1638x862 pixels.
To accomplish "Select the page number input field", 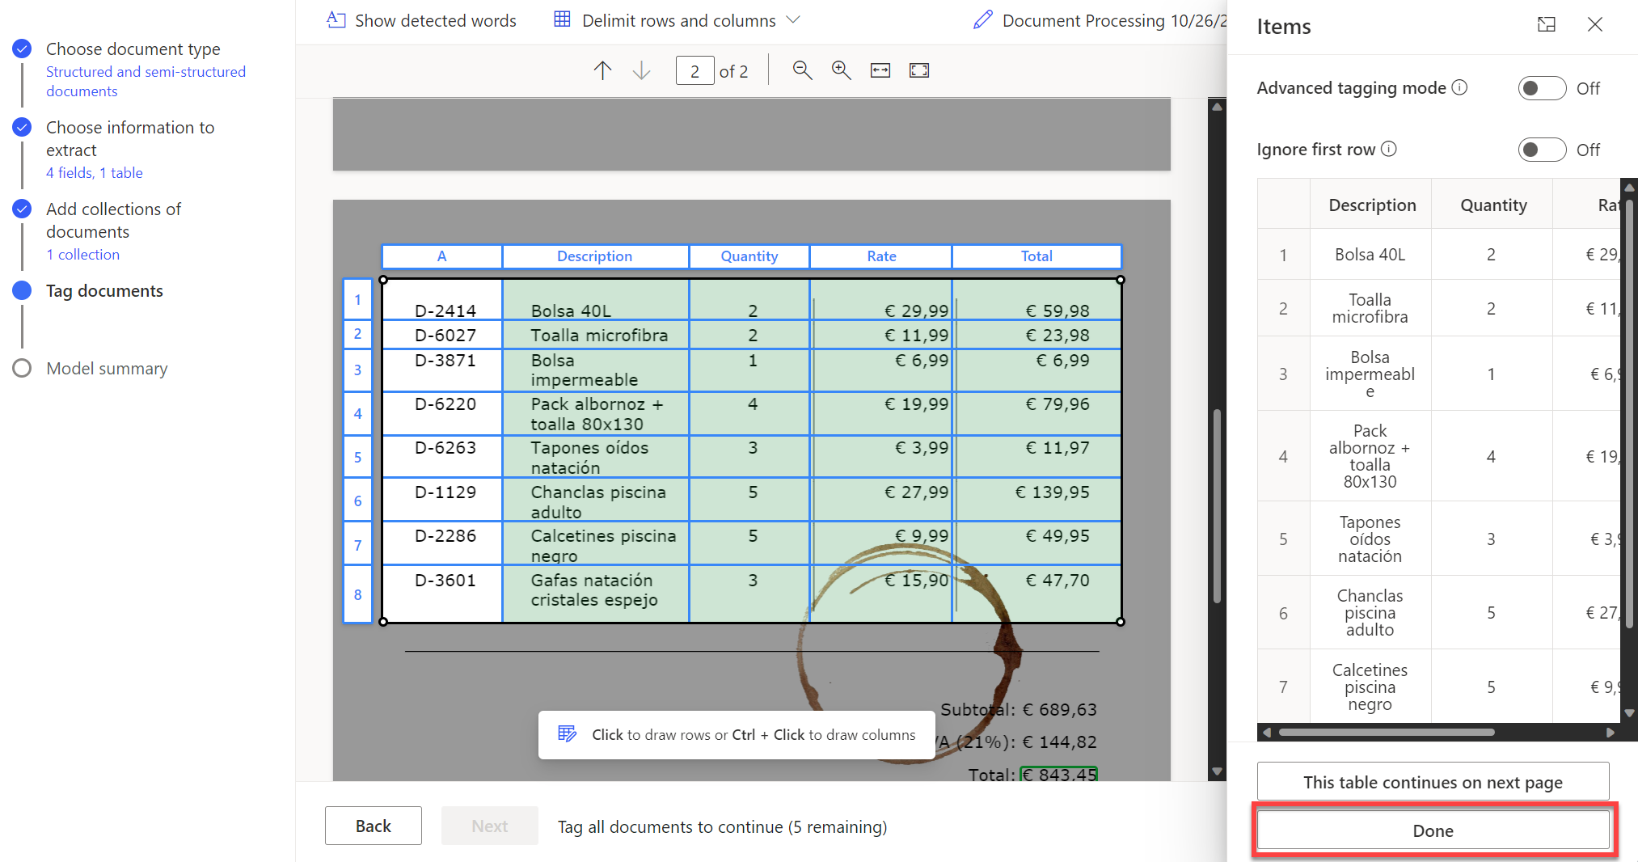I will pyautogui.click(x=694, y=70).
